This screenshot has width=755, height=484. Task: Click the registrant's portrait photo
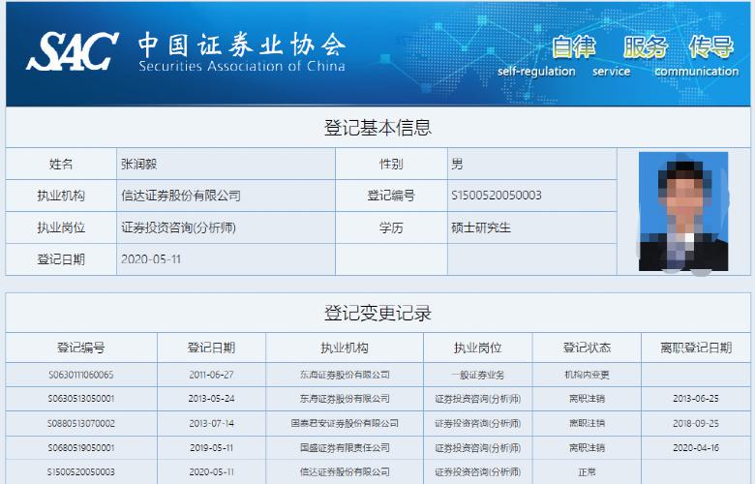pyautogui.click(x=683, y=211)
